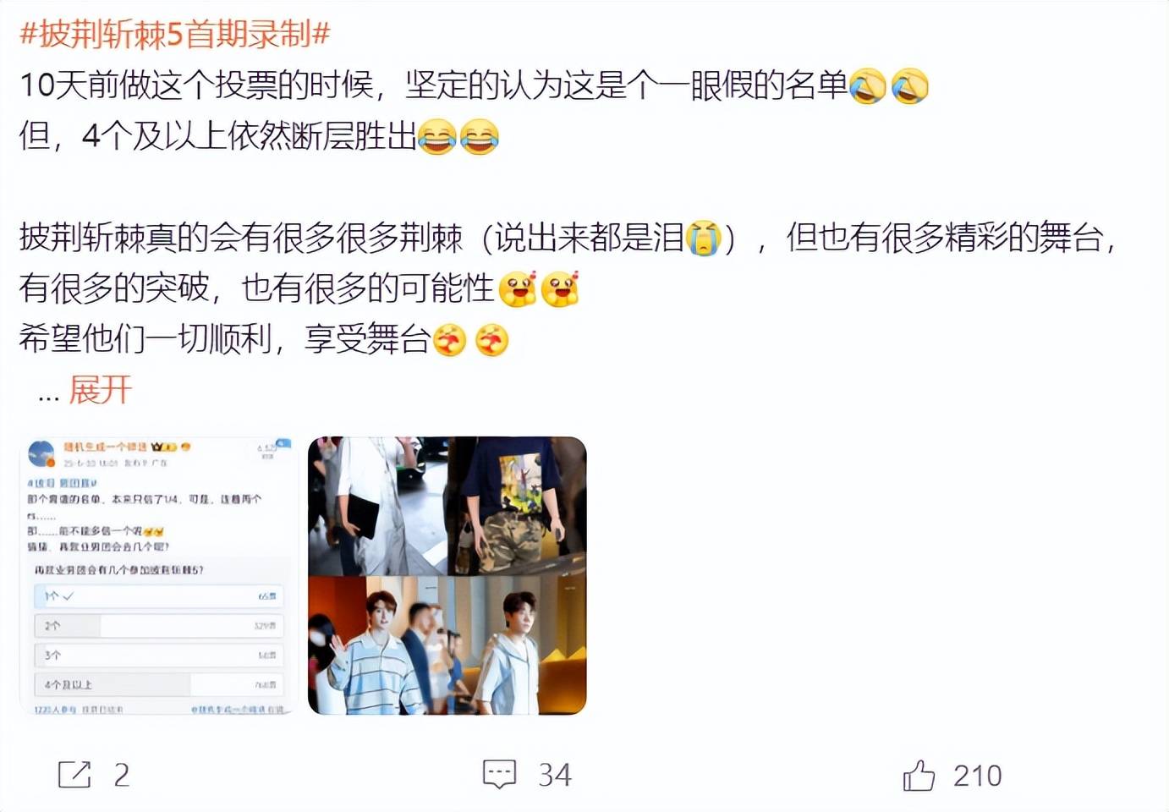1169x812 pixels.
Task: Open the photo collage thumbnail
Action: (x=447, y=575)
